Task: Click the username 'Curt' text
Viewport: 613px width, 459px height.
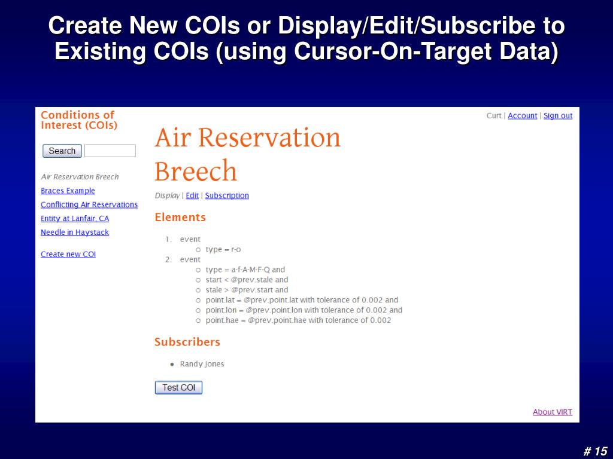Action: coord(494,115)
